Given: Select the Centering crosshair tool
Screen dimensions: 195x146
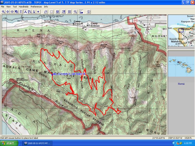Looking at the screenshot, I should tap(8, 12).
